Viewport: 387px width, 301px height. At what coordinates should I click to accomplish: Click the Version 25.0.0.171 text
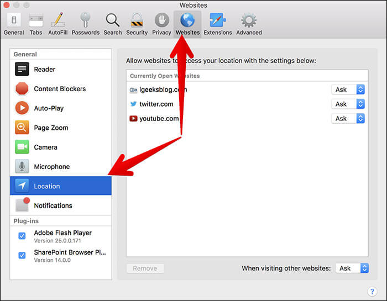(x=57, y=241)
